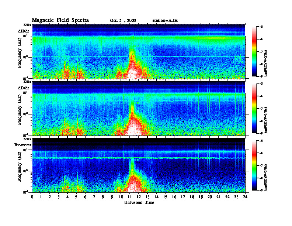Click the log PSD label beside Riometer color scale
Viewport: 292px width, 226px height.
coord(266,177)
